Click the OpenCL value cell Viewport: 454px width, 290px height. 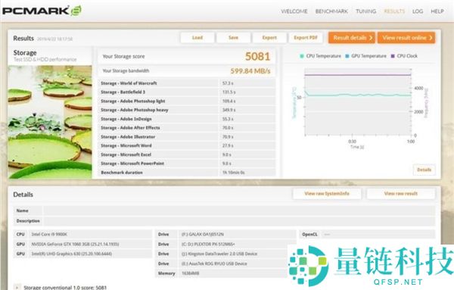378,234
